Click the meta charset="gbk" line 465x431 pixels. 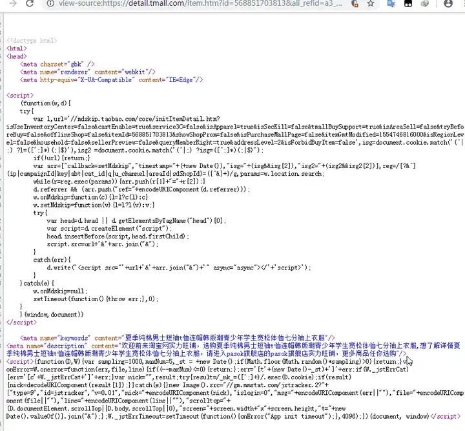click(x=57, y=64)
